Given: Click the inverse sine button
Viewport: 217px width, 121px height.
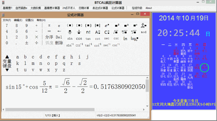Looking at the screenshot, I should click(70, 45).
